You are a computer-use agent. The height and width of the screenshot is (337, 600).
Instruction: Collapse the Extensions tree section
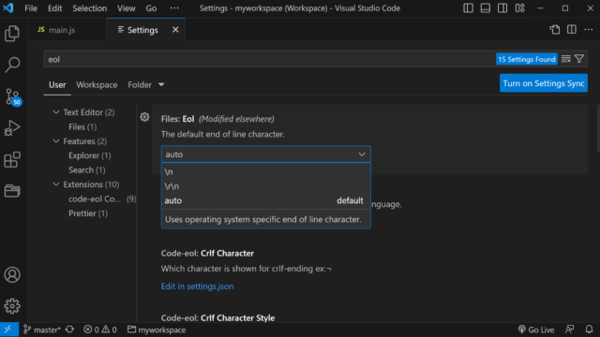pos(56,184)
